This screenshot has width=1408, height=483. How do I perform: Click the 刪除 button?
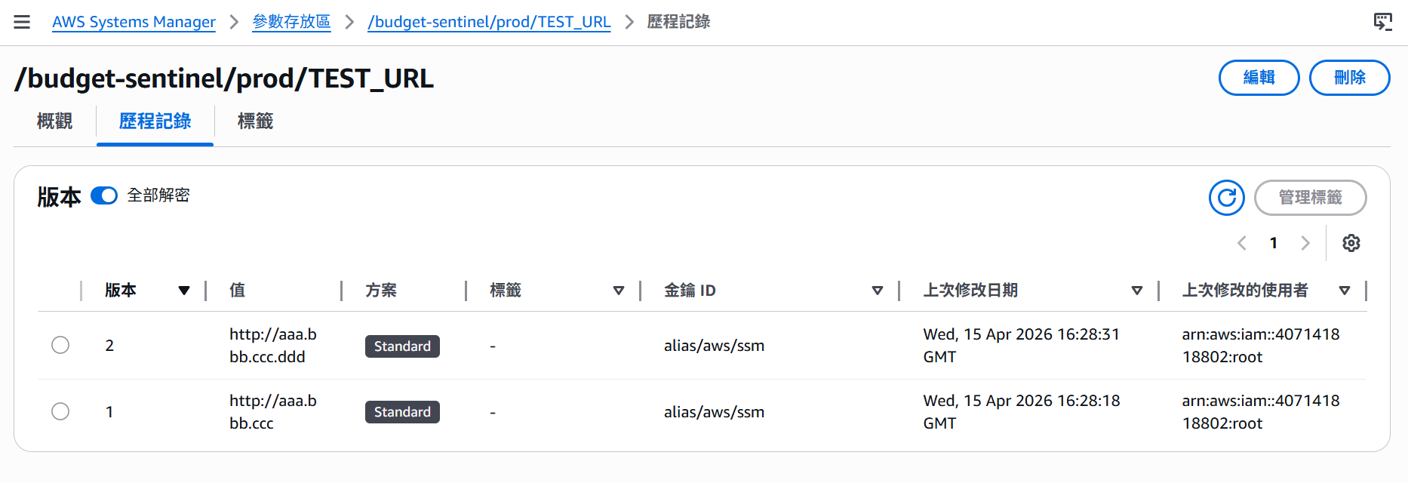1350,78
